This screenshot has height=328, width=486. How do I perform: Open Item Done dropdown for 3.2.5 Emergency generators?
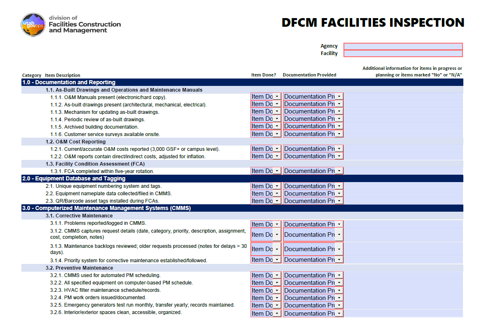point(266,305)
